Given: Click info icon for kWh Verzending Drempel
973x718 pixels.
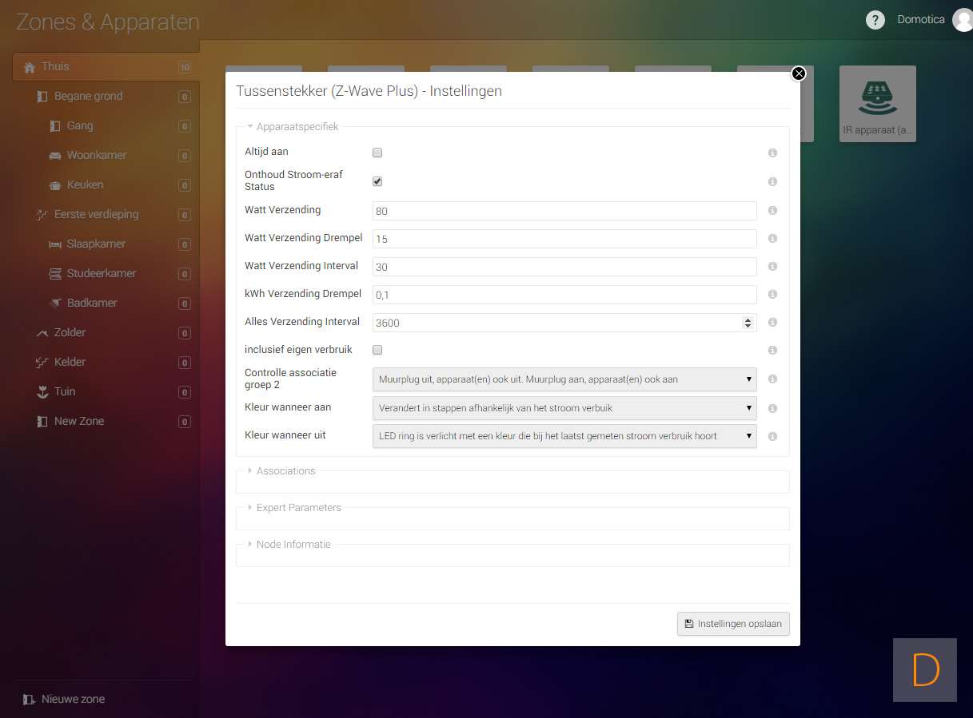Looking at the screenshot, I should click(x=772, y=295).
